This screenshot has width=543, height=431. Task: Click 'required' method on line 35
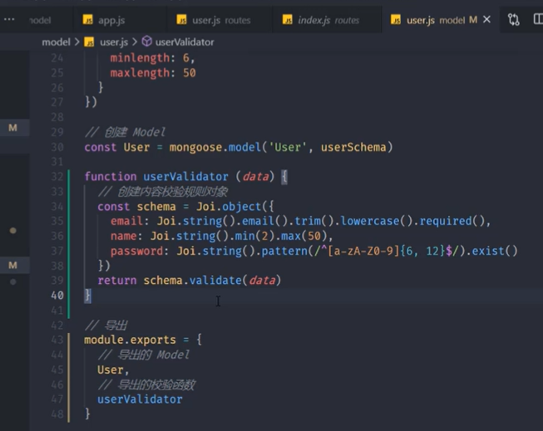(446, 221)
